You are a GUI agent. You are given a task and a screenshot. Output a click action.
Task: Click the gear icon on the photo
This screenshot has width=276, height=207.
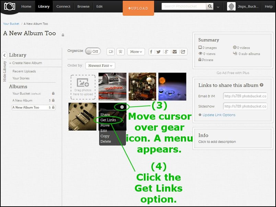(x=122, y=107)
